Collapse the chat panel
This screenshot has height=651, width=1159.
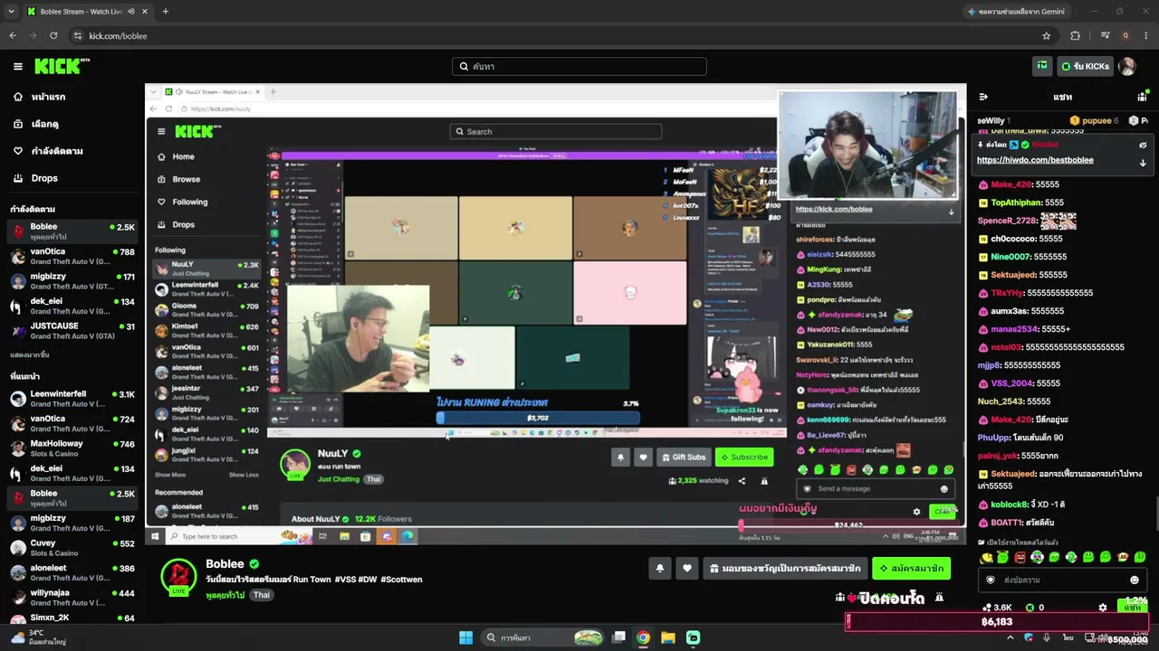pyautogui.click(x=983, y=97)
